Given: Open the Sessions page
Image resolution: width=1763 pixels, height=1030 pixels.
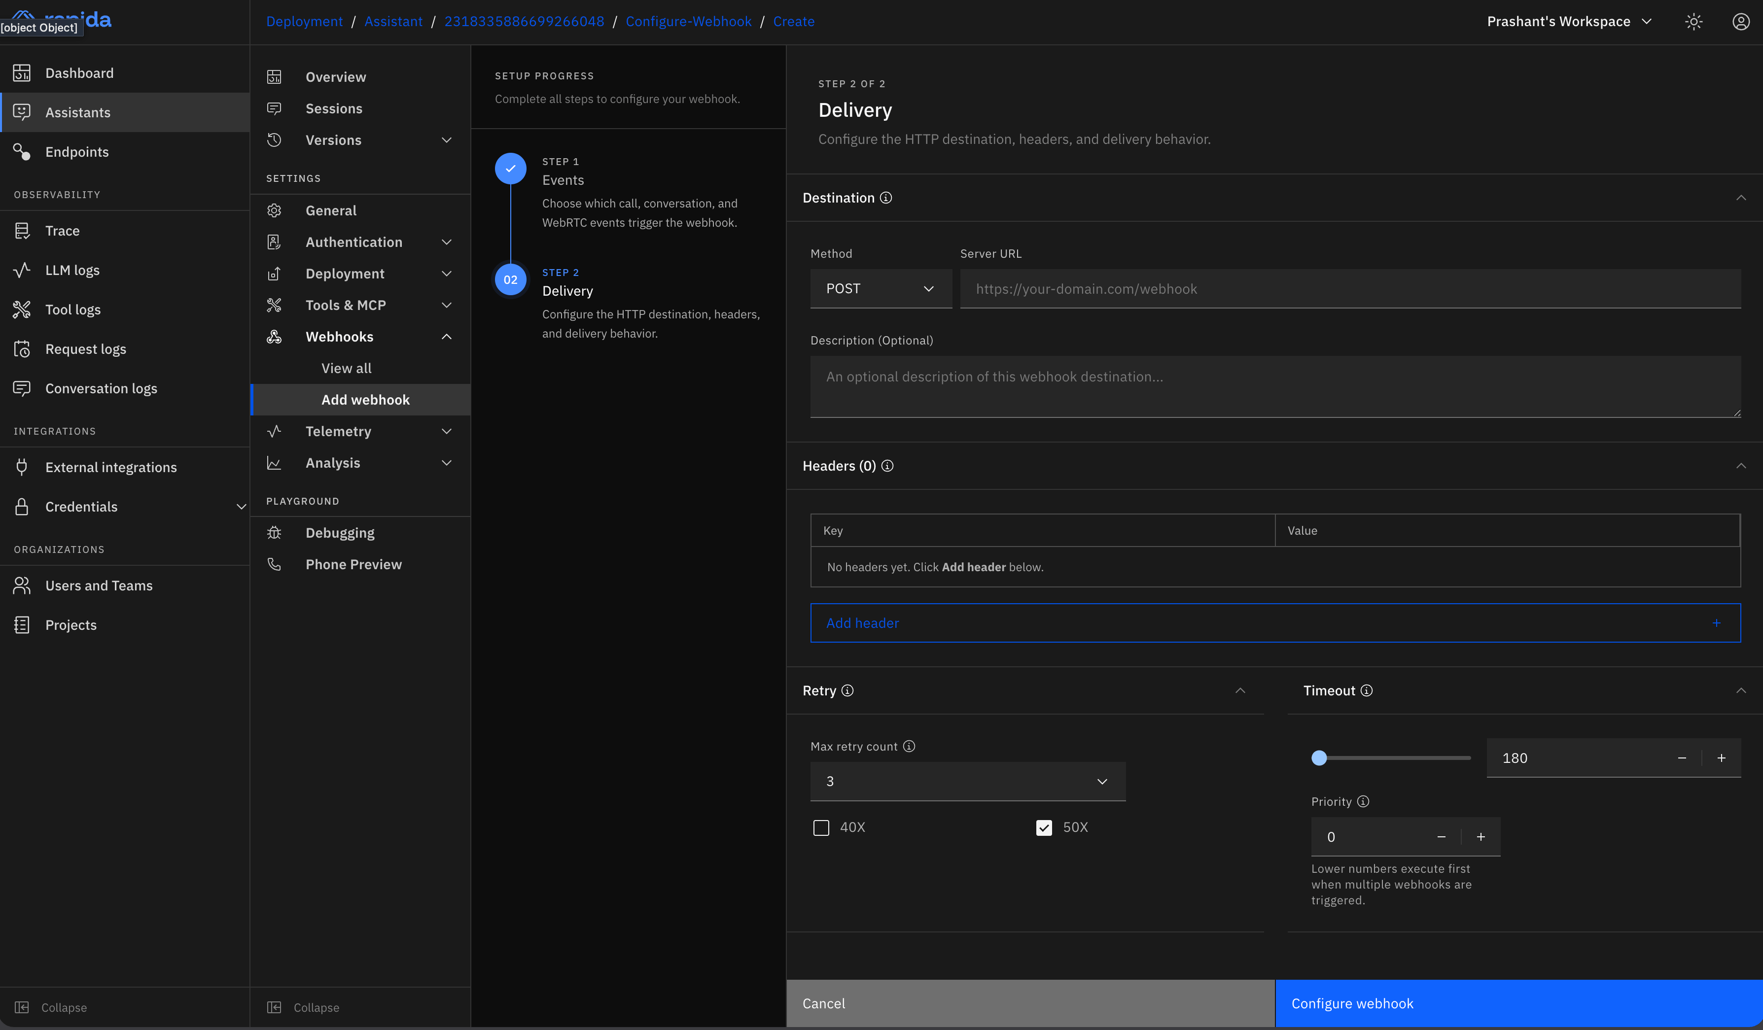Looking at the screenshot, I should [x=360, y=108].
